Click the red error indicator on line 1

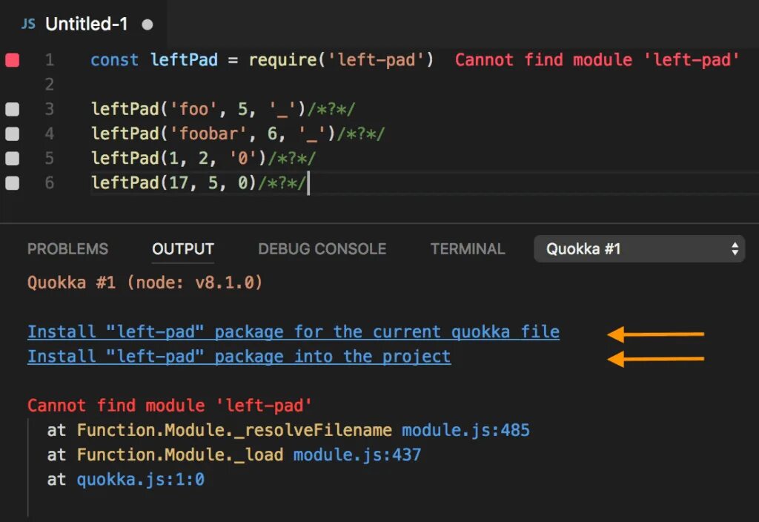coord(12,60)
